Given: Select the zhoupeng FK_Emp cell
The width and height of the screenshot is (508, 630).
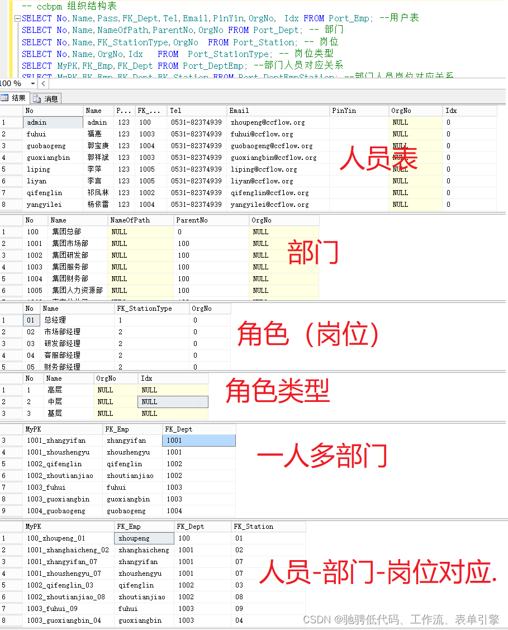Looking at the screenshot, I should pyautogui.click(x=145, y=538).
